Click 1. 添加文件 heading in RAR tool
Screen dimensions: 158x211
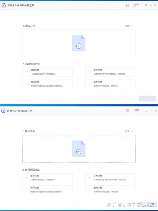(29, 26)
